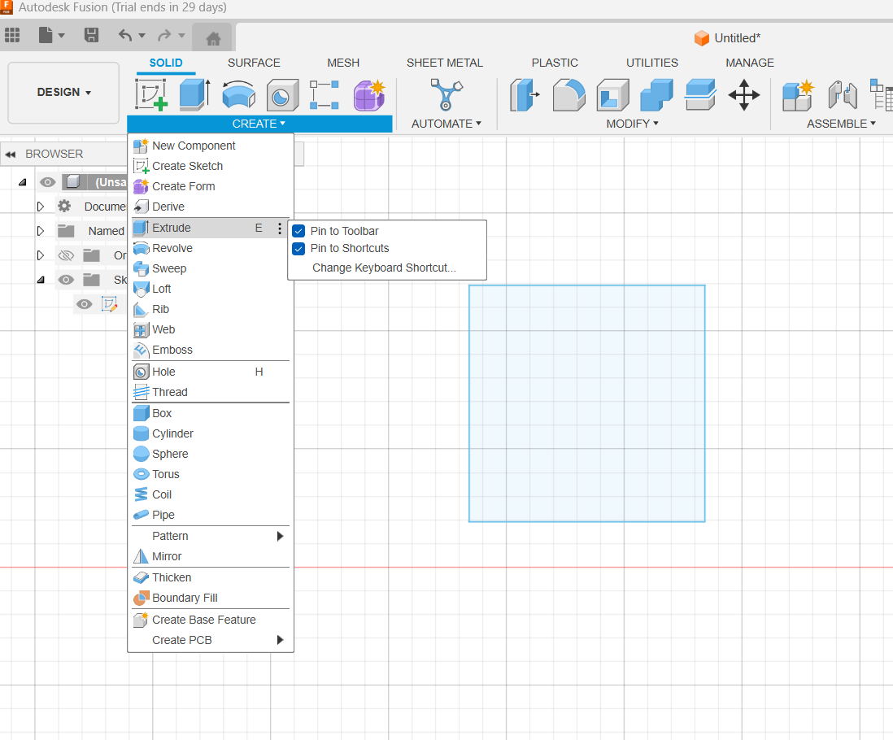893x740 pixels.
Task: Toggle visibility of Sketches folder
Action: [x=66, y=280]
